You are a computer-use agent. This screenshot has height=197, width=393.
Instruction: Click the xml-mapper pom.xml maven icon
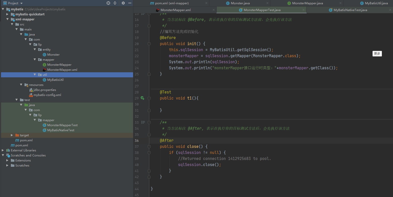click(17, 140)
